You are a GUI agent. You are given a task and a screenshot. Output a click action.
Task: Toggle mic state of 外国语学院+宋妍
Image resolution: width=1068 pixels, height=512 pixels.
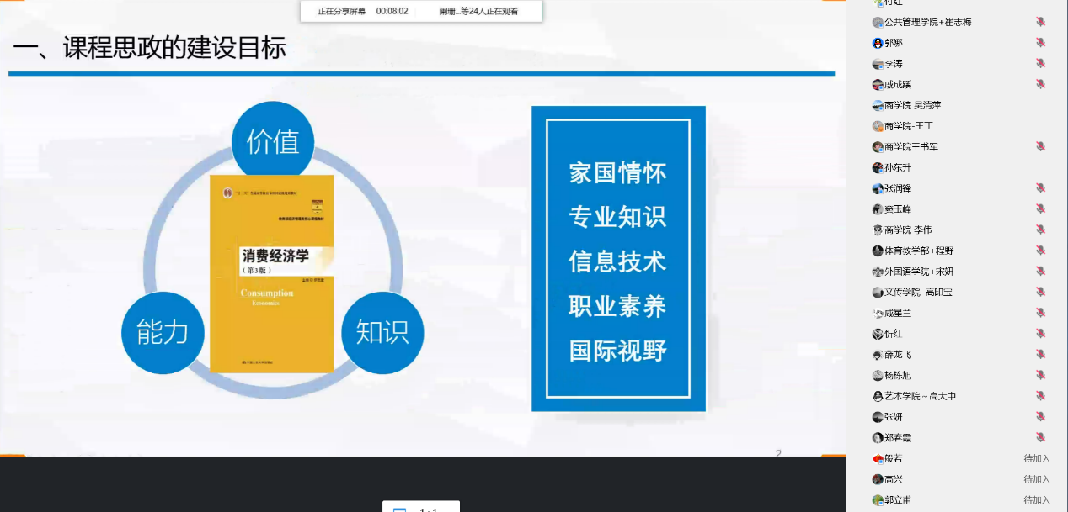tap(1040, 272)
